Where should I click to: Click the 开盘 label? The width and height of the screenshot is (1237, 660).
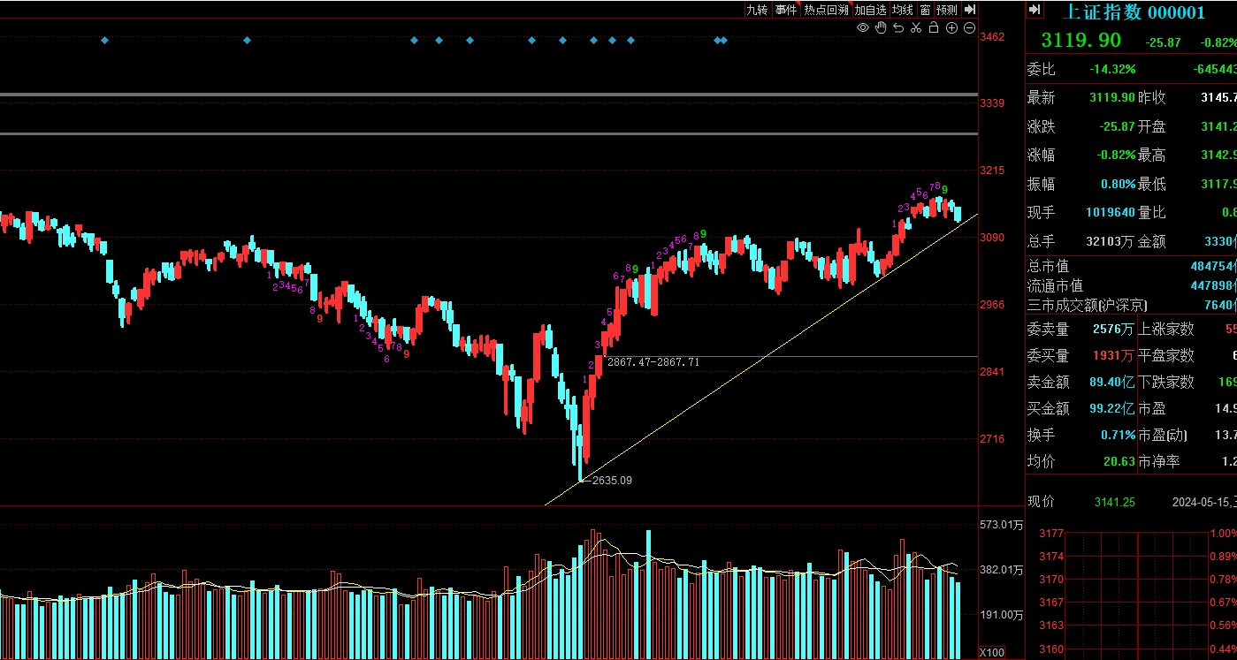(x=1152, y=126)
